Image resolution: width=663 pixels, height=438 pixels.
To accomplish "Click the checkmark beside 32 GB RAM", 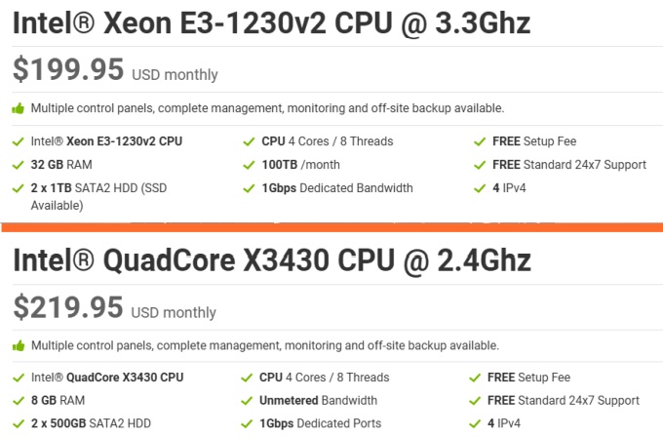I will 19,164.
